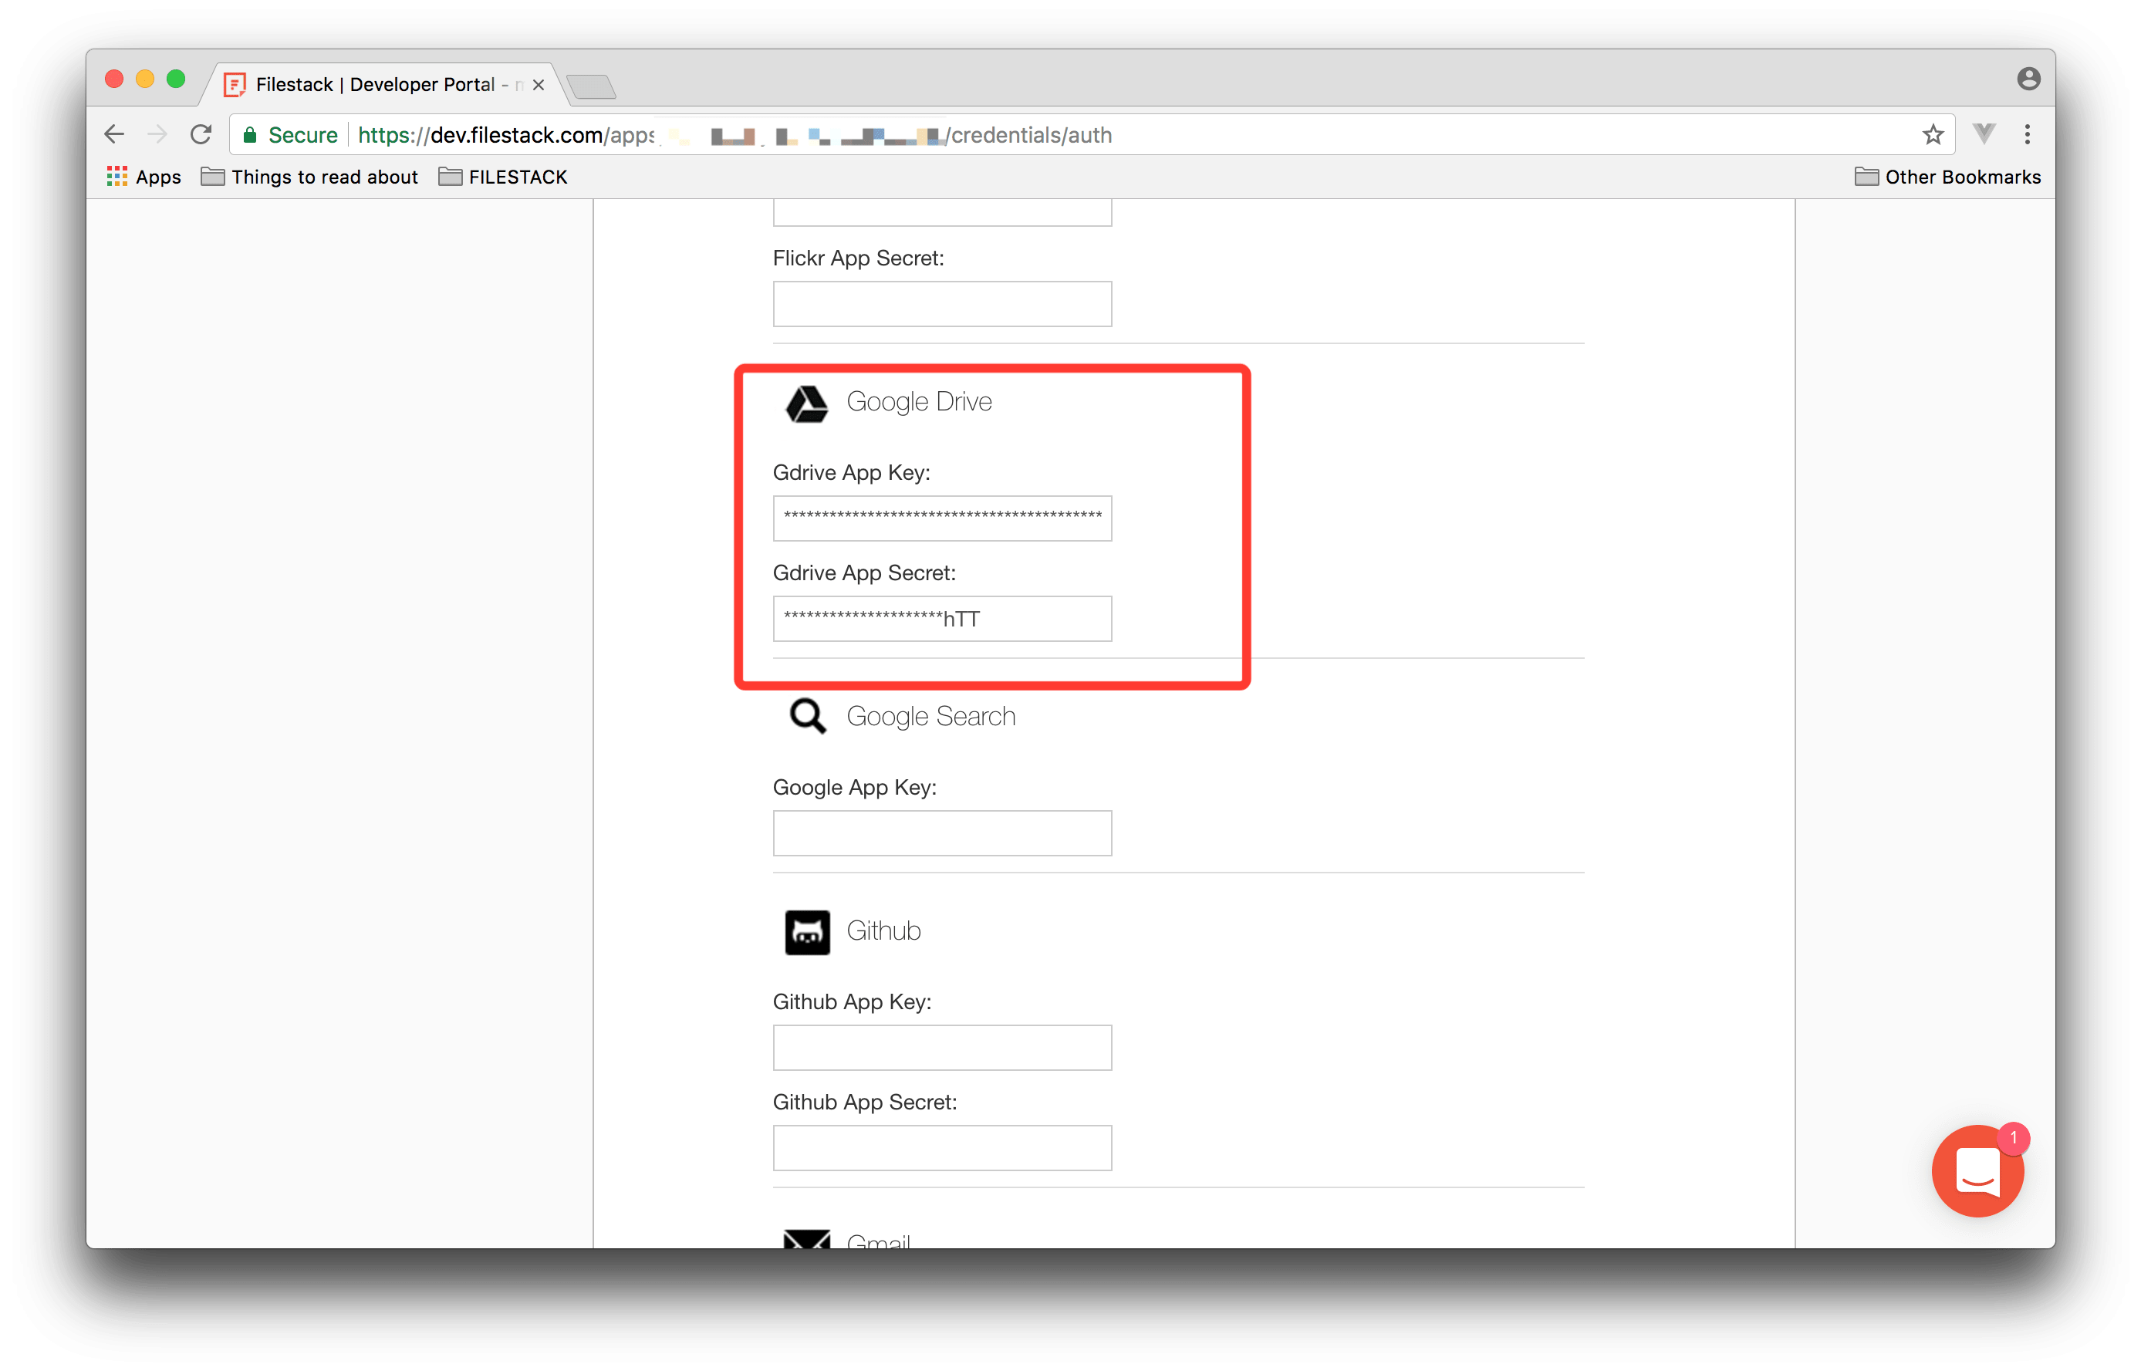Screen dimensions: 2141x1371
Task: Click the green Secure padlock icon
Action: click(250, 134)
